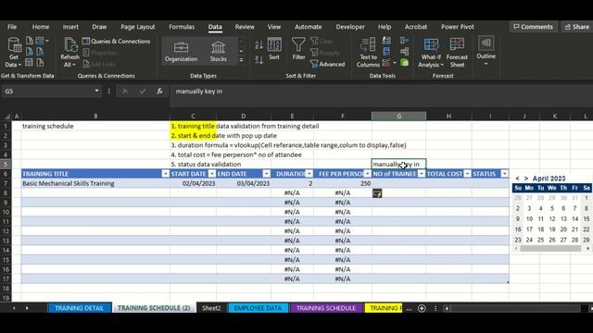Create a Forecast Sheet
The image size is (593, 333).
point(457,53)
